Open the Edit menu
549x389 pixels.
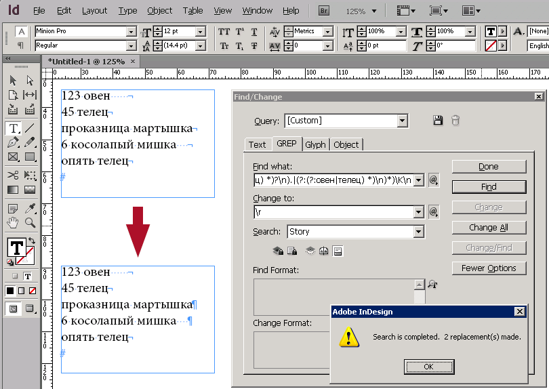[x=64, y=11]
